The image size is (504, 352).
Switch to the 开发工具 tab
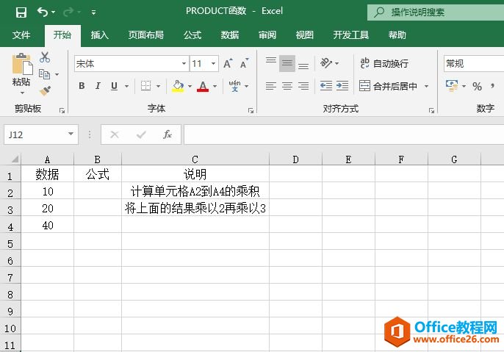(351, 35)
